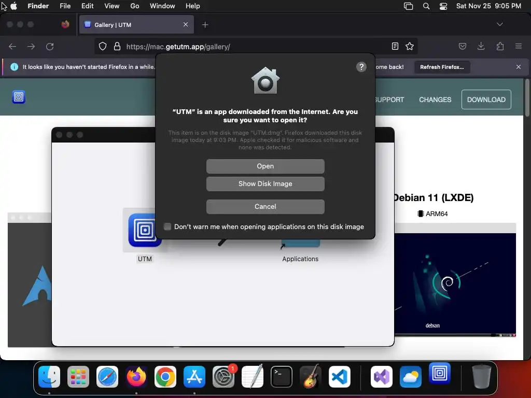
Task: Open TextEdit from the Dock
Action: pyautogui.click(x=253, y=377)
